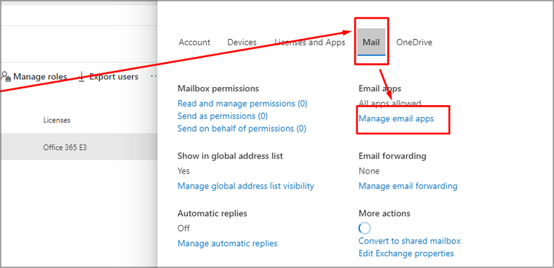Click the Export users download icon

[81, 77]
